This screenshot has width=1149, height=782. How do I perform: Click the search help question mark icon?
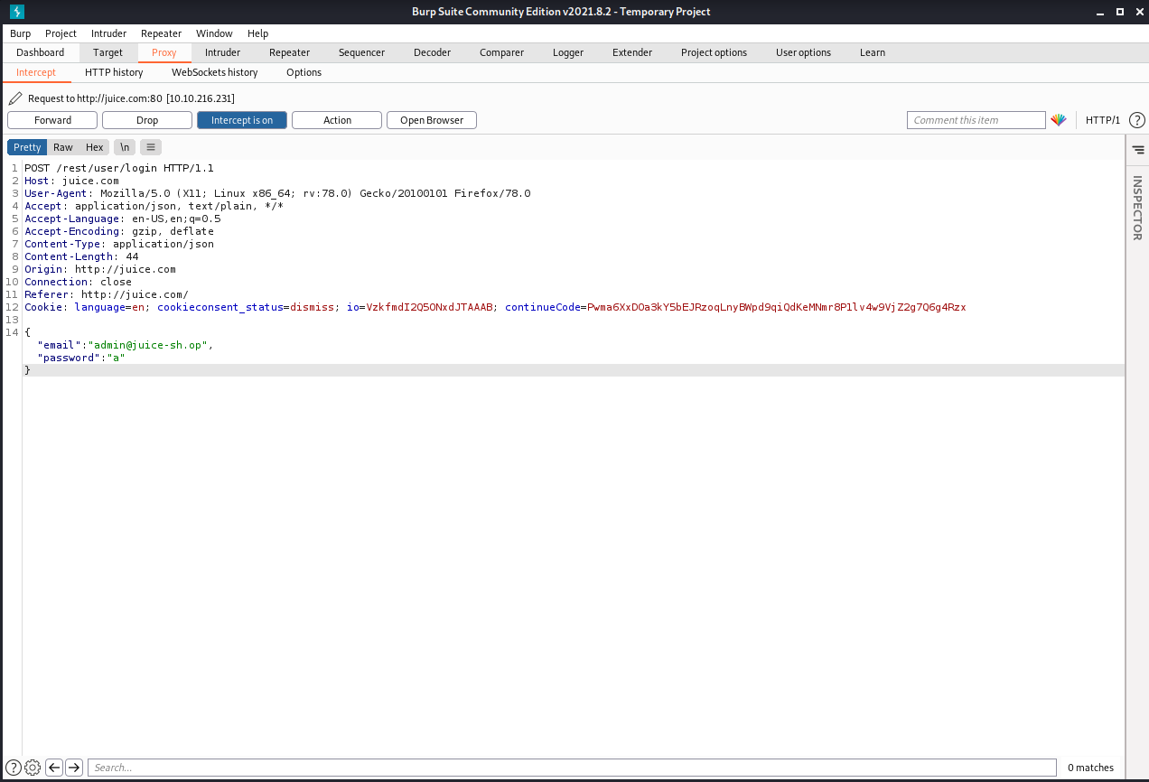point(13,768)
